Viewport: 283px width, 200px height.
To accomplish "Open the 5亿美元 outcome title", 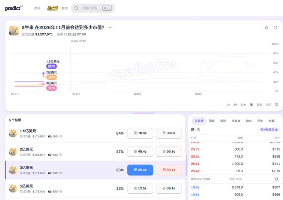I will click(26, 186).
